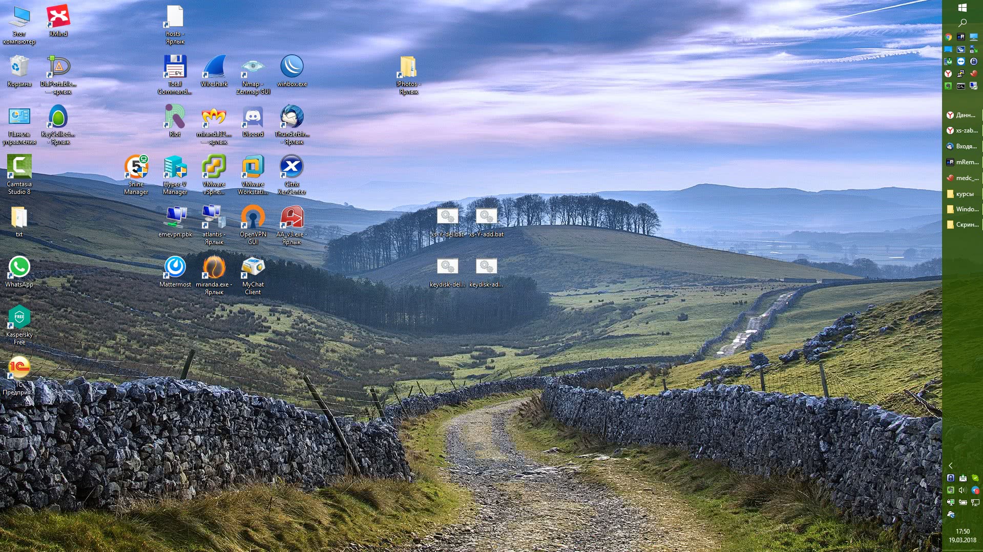Screen dimensions: 983x552
Task: Click the Telegram tray icon with notification badge
Action: 975,490
